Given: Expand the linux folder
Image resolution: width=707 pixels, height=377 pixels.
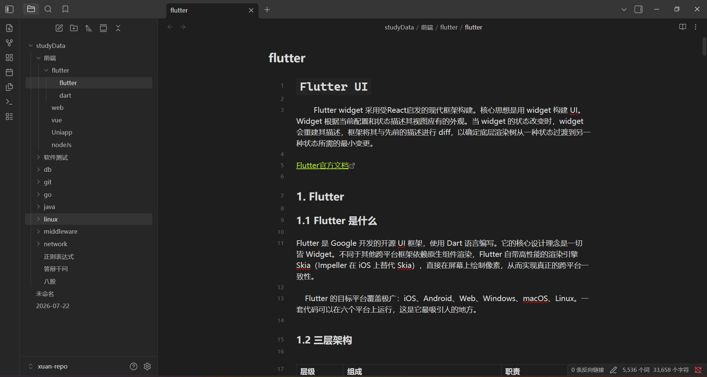Looking at the screenshot, I should tap(38, 219).
